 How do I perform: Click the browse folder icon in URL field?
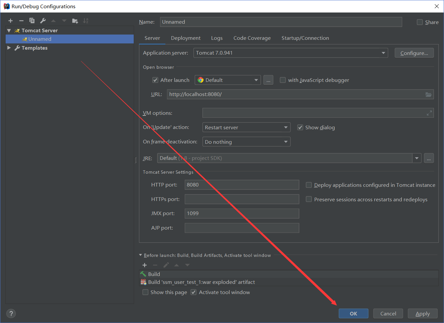click(429, 94)
